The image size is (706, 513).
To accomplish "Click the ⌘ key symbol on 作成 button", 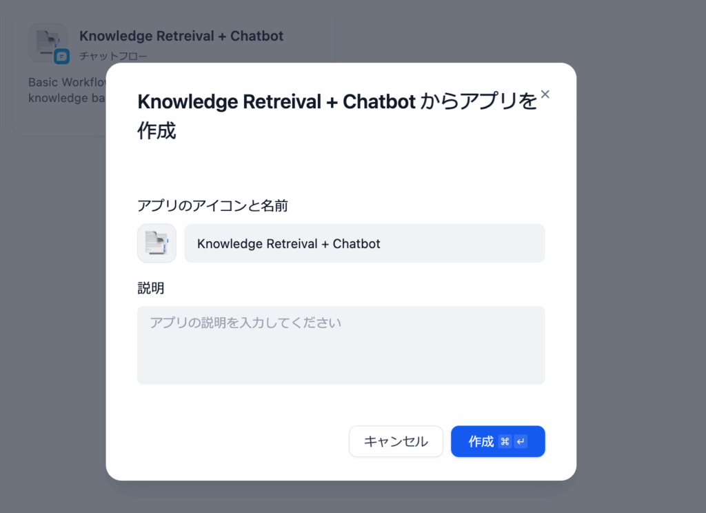I will tap(505, 442).
